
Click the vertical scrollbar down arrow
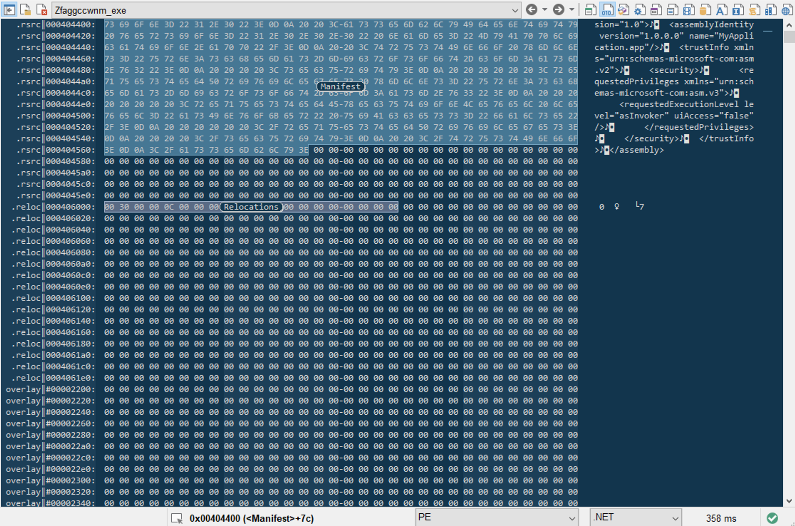[x=789, y=501]
